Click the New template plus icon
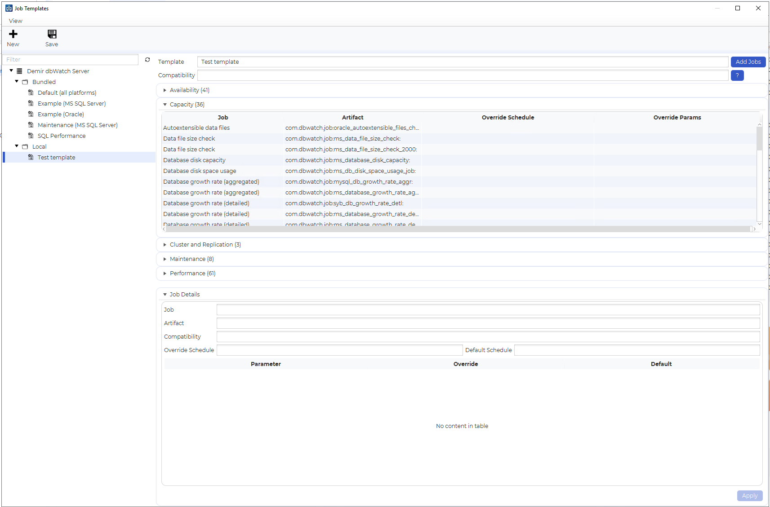The height and width of the screenshot is (507, 770). point(13,34)
